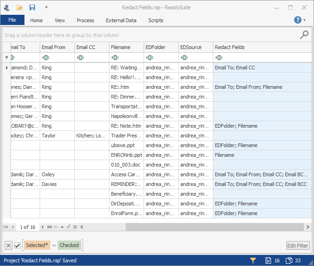Uncheck the filter enabled checkbox
The image size is (314, 266).
(x=18, y=245)
